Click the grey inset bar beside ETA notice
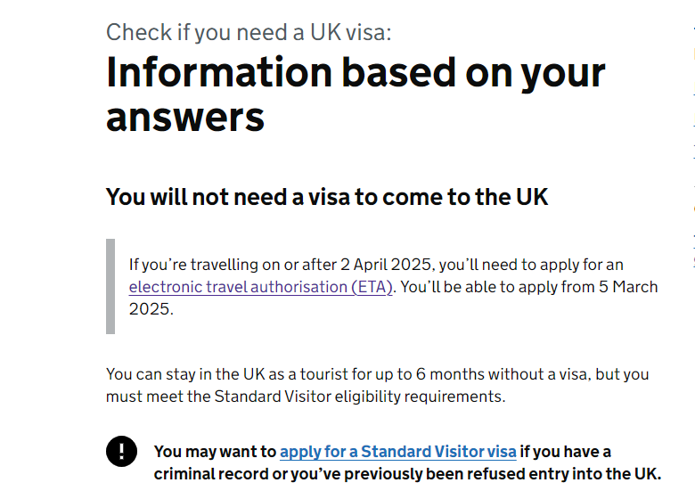Viewport: 695px width, 499px height. pos(110,286)
